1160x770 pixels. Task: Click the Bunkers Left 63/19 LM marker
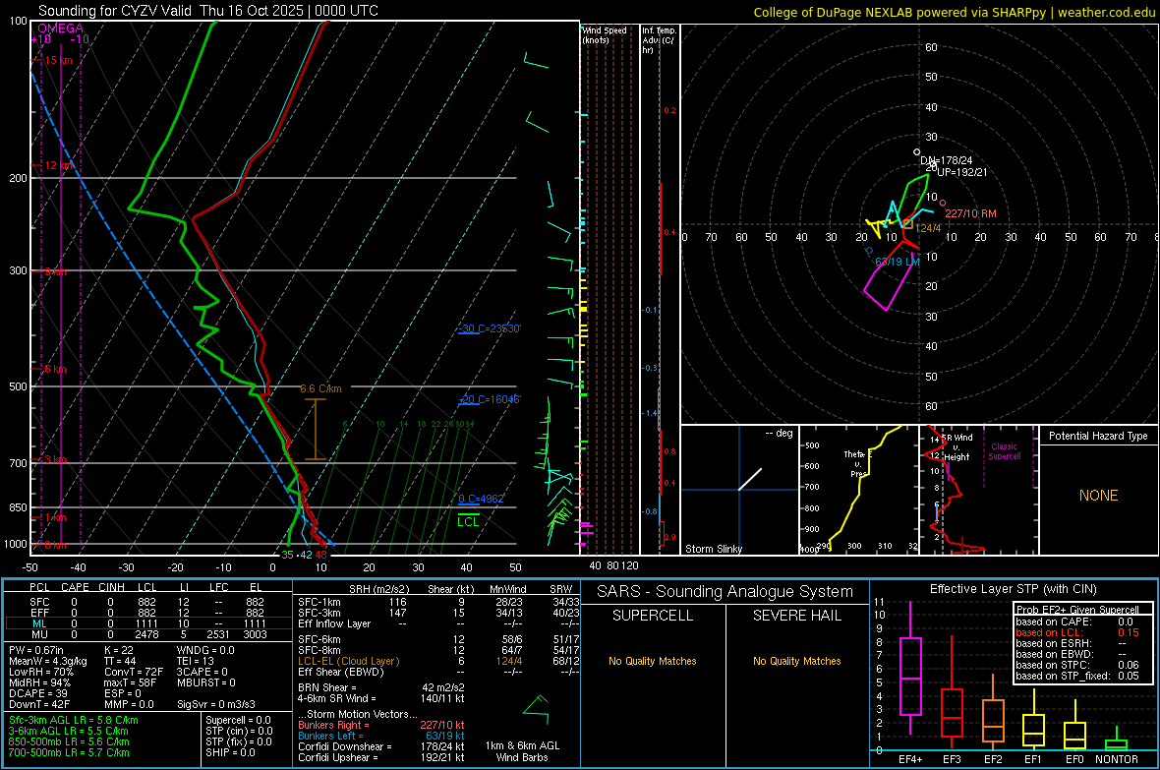869,251
